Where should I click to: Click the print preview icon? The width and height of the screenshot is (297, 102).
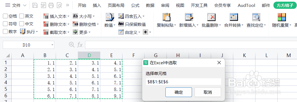click(x=59, y=6)
